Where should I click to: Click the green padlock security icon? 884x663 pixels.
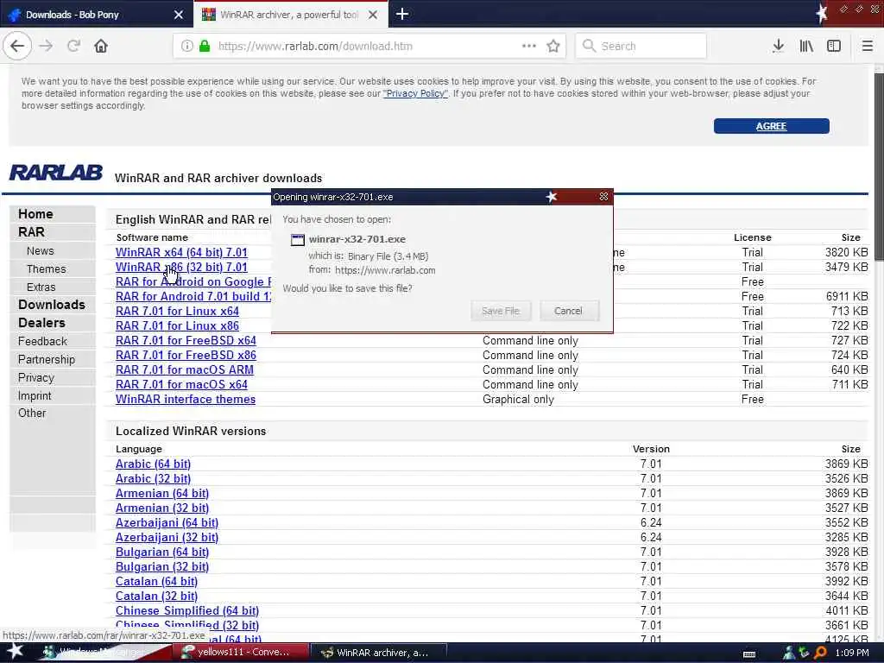tap(205, 47)
